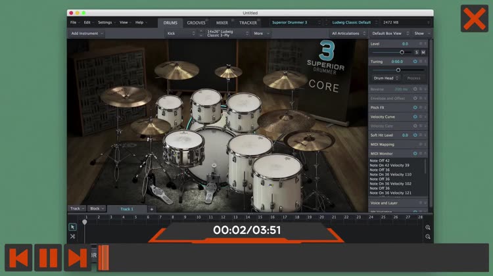Open the Block menu button
493x276 pixels.
(97, 208)
